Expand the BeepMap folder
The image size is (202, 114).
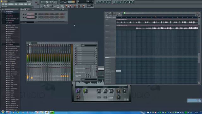[10, 16]
